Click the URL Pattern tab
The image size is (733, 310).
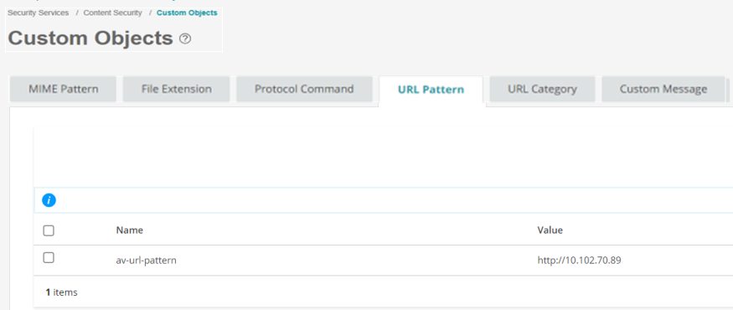[431, 90]
